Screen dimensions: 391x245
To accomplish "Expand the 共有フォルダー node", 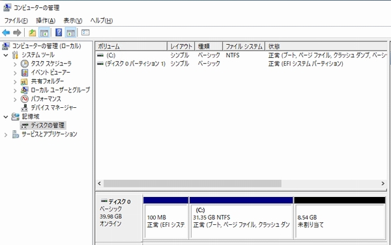I will pyautogui.click(x=15, y=82).
